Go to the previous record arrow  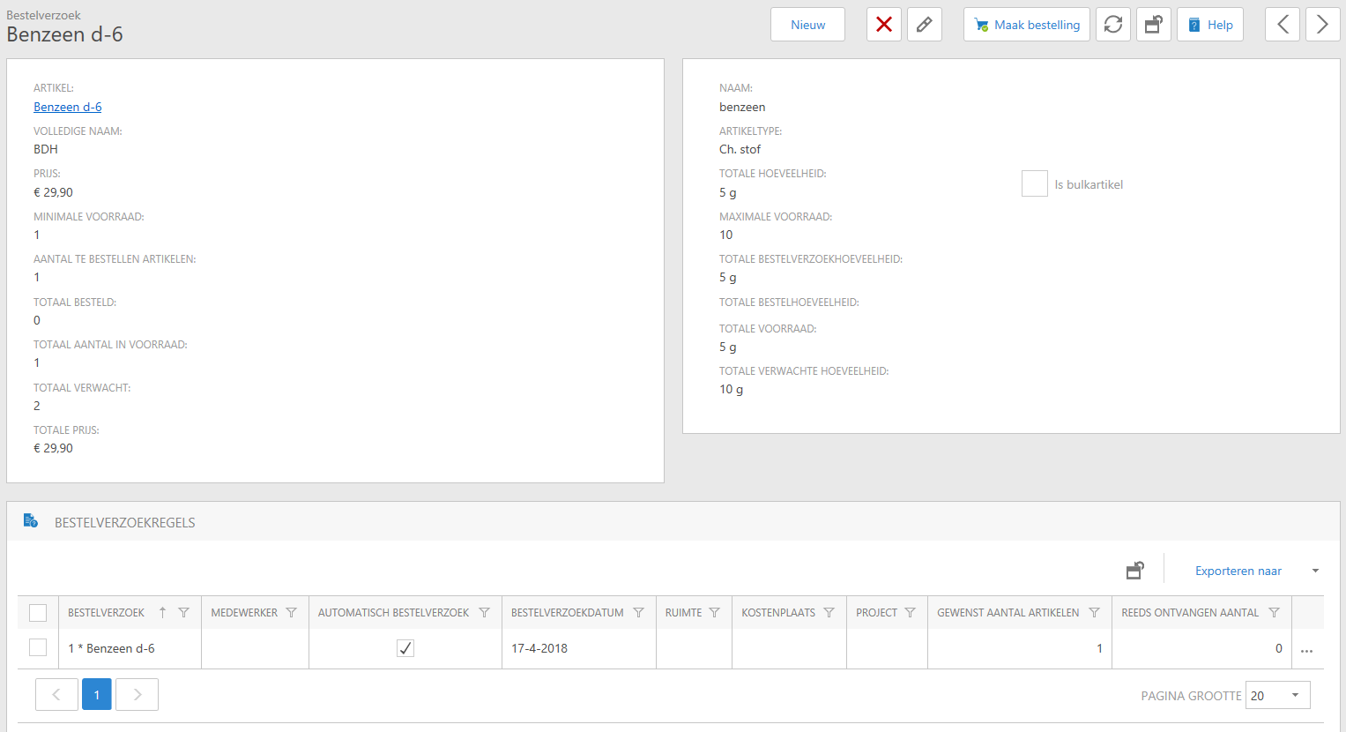pyautogui.click(x=1283, y=25)
